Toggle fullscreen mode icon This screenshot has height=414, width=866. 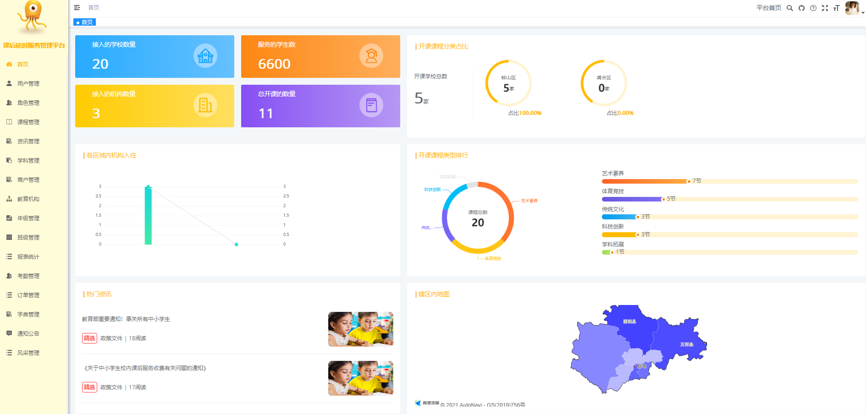point(825,8)
